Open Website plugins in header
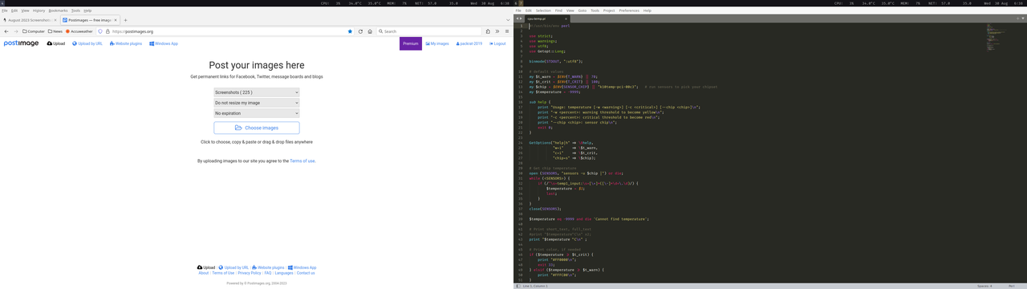This screenshot has height=289, width=1027. pos(126,43)
